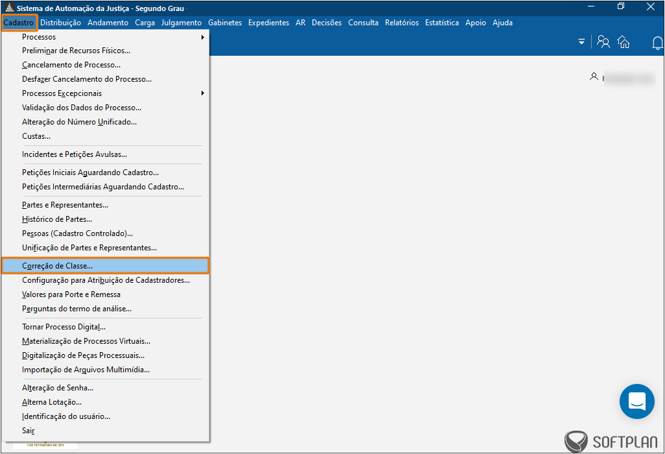This screenshot has width=665, height=454.
Task: Open the Estatística menu
Action: click(442, 23)
